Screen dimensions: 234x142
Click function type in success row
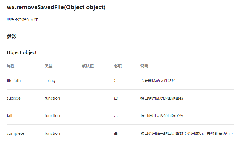point(52,98)
